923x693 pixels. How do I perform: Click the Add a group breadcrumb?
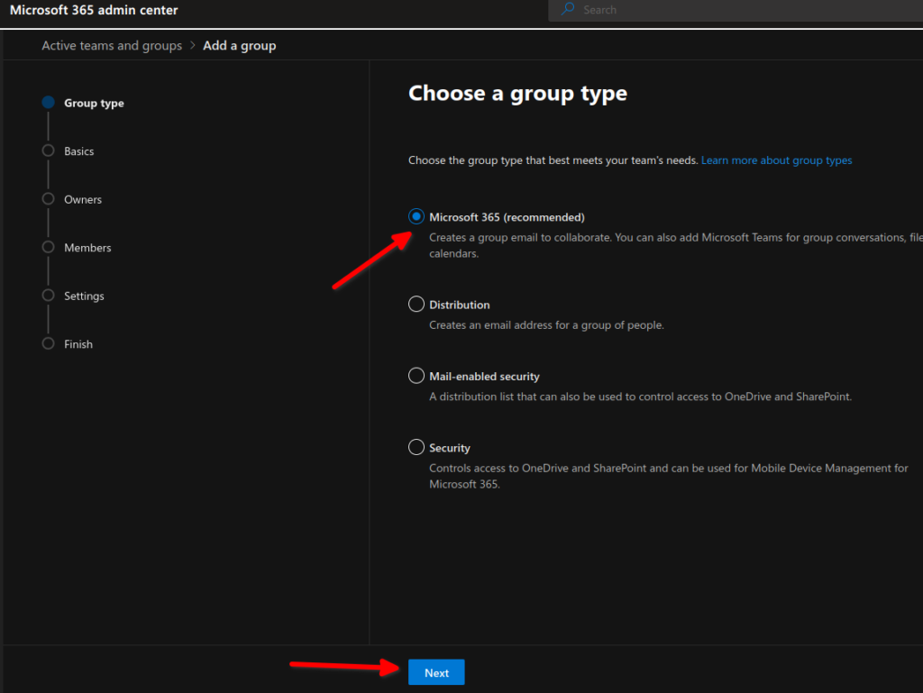(x=240, y=45)
